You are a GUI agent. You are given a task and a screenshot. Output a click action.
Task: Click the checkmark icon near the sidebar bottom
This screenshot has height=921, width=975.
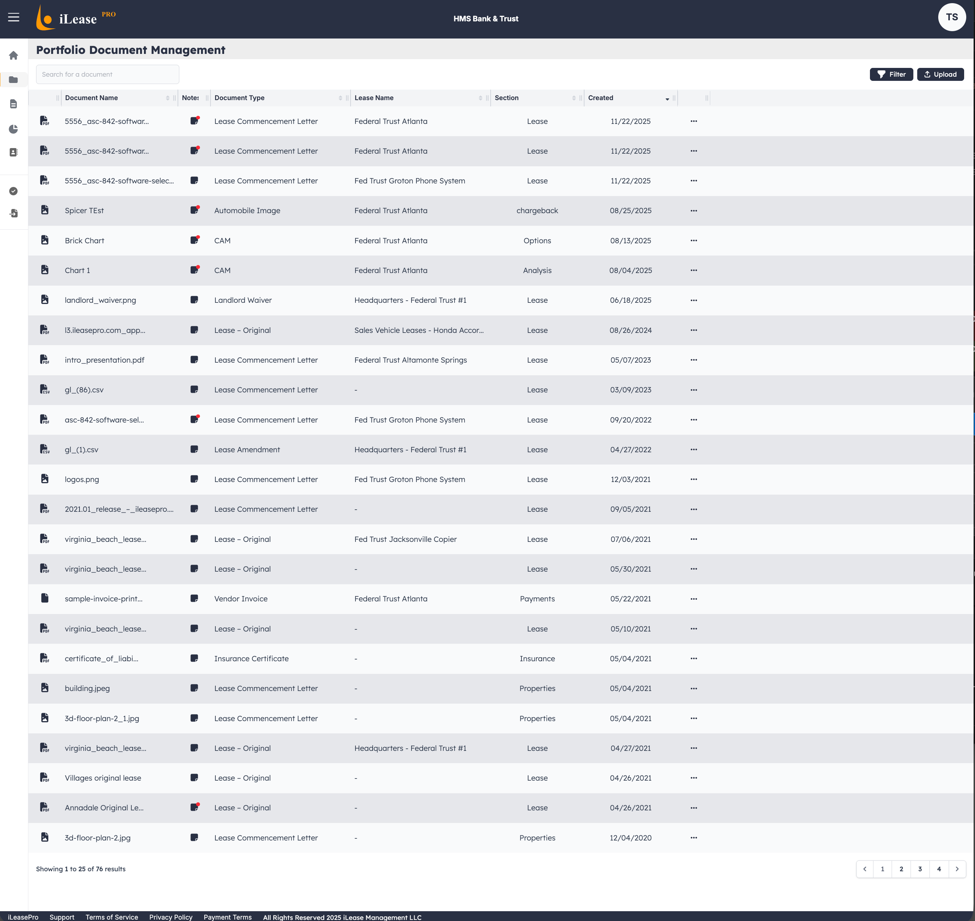tap(13, 191)
